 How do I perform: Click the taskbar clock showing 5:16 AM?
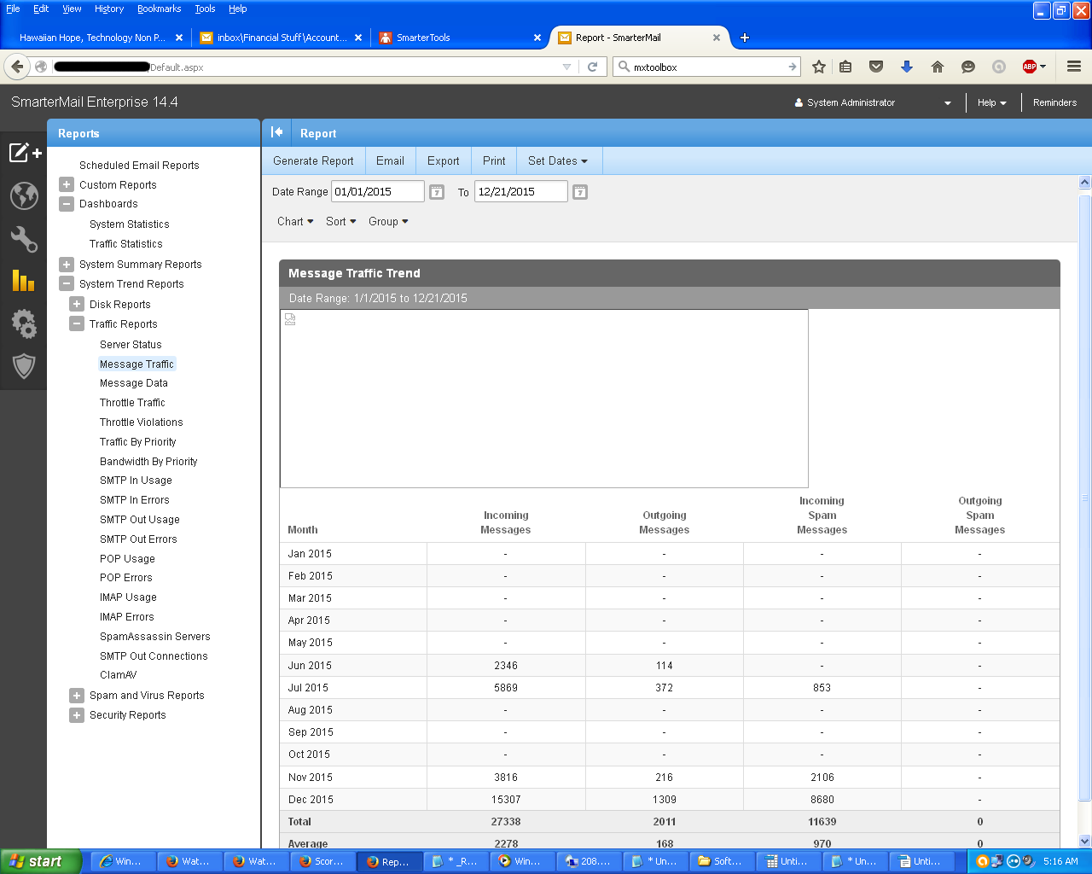tap(1060, 861)
